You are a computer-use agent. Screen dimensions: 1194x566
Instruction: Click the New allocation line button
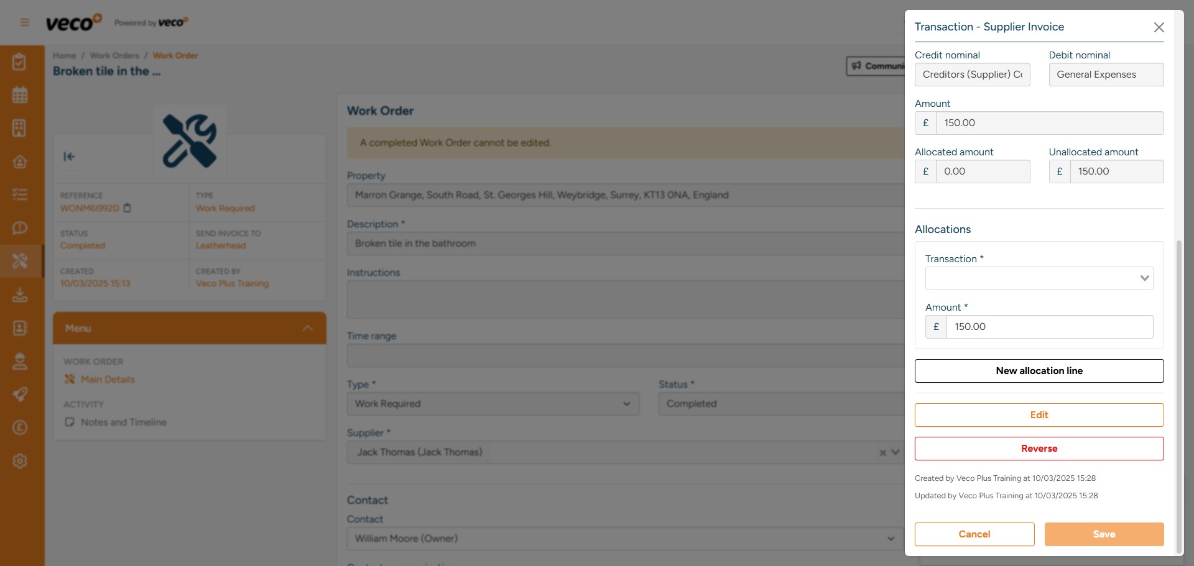coord(1039,370)
